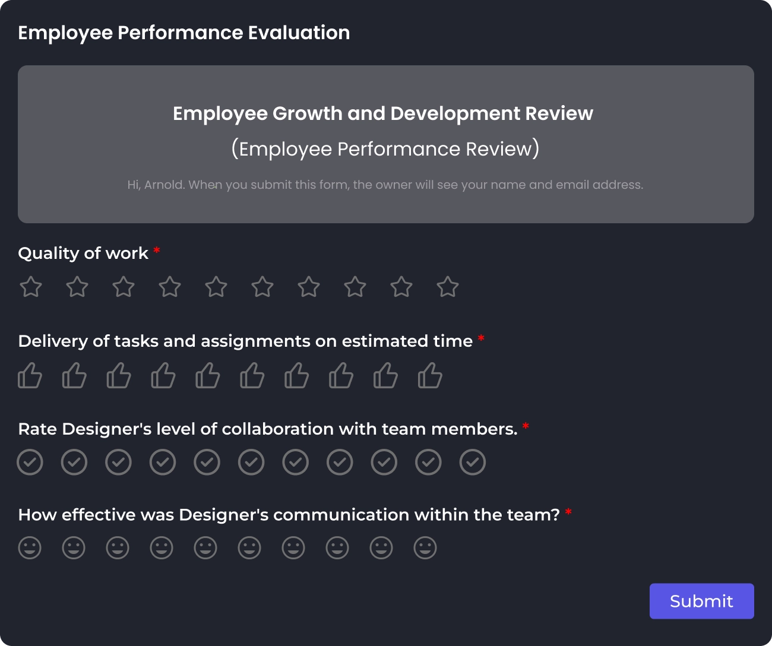Click the first thumbs-up for task delivery
Screen dimensions: 772x646
[30, 376]
